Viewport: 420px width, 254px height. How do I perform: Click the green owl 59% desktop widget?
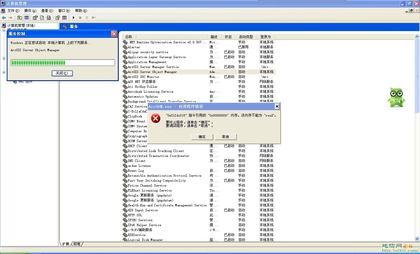396,98
